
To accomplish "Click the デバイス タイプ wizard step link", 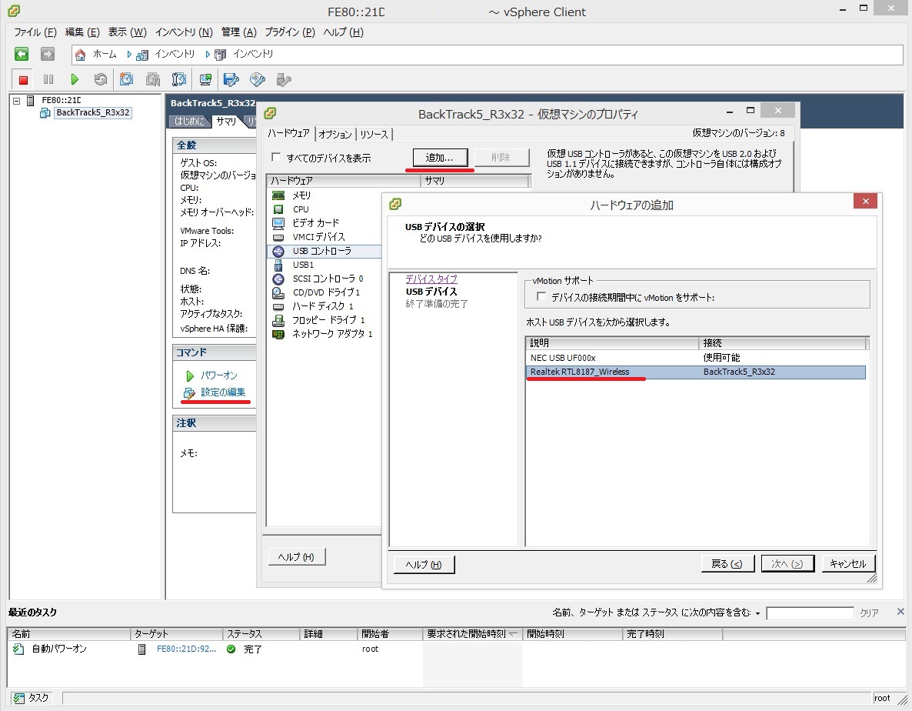I will pyautogui.click(x=431, y=279).
